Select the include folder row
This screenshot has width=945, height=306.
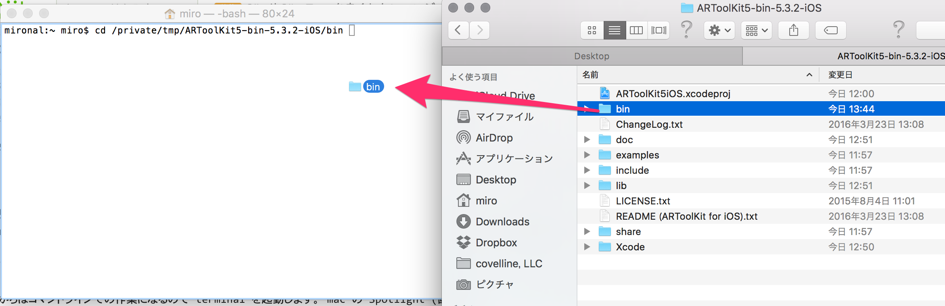(761, 171)
